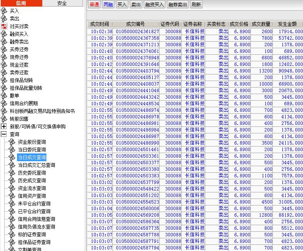Viewport: 303px width, 251px height.
Task: Click the icon beside 现券还券
Action: coord(4,57)
